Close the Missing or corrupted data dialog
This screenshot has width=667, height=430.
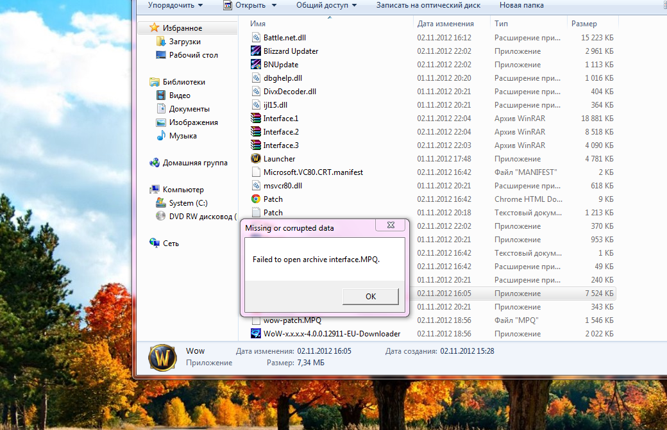point(389,225)
